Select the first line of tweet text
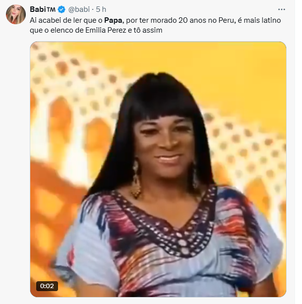302x304 pixels. click(x=155, y=20)
